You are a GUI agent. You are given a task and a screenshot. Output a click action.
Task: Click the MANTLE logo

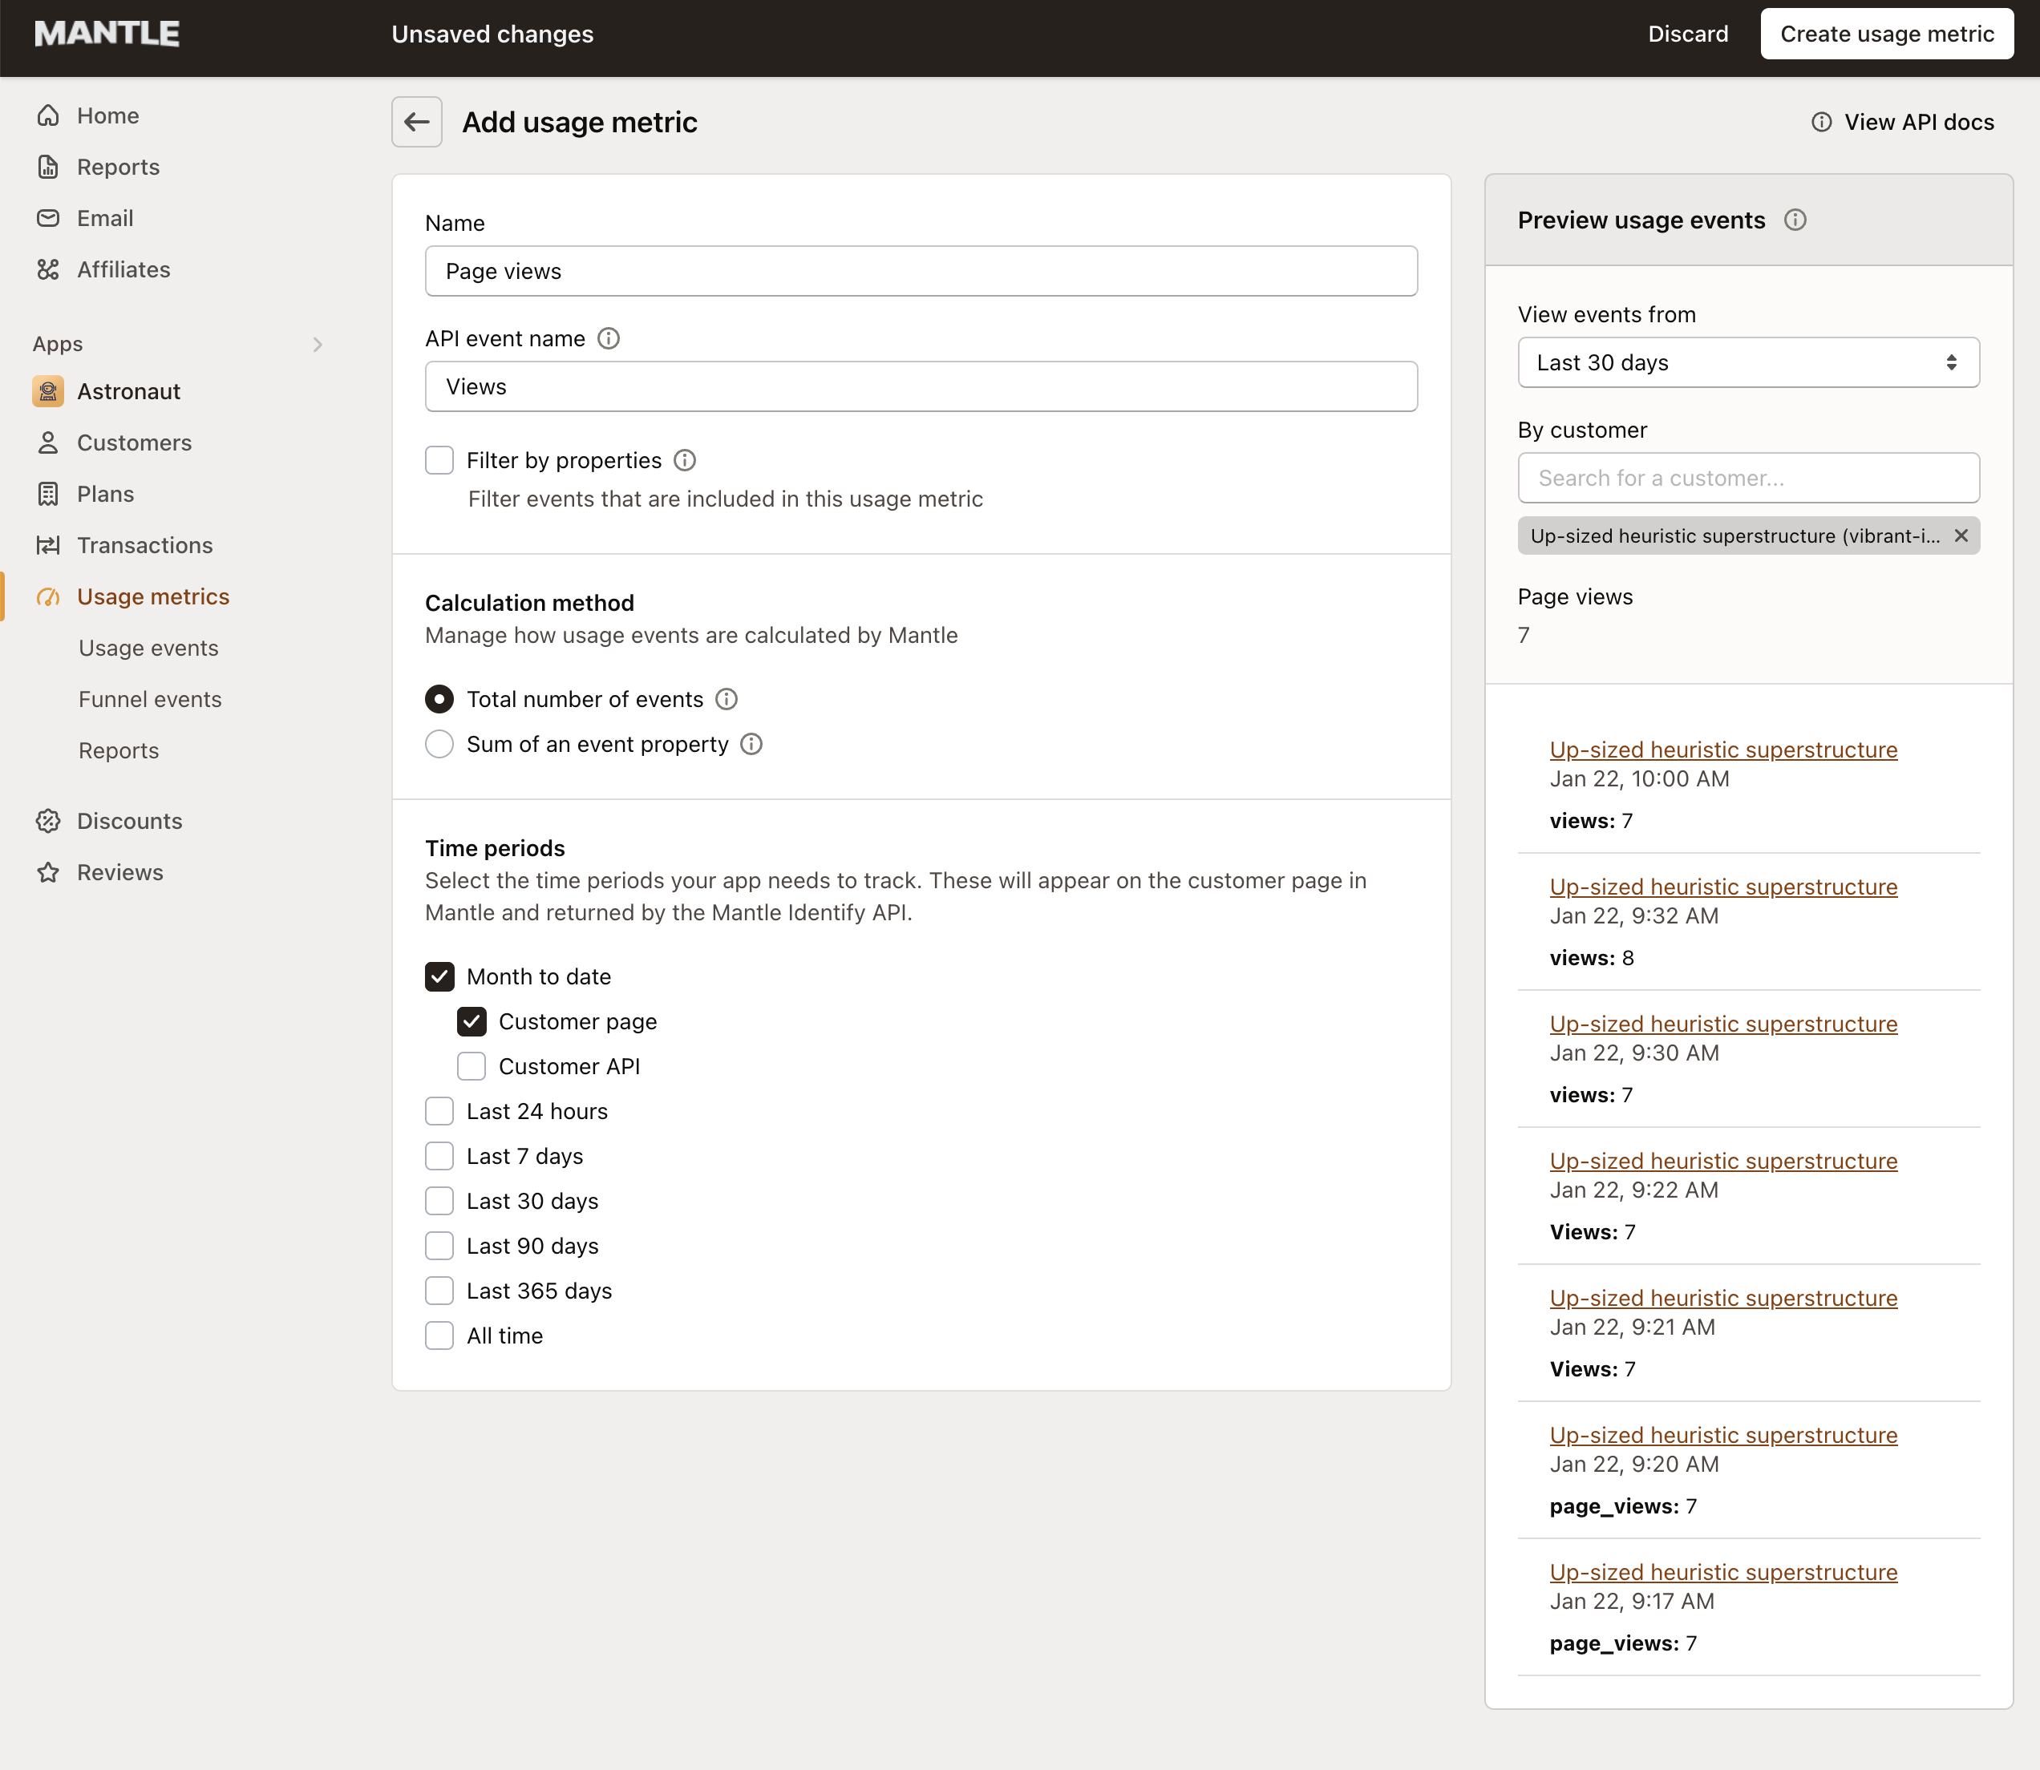(107, 34)
